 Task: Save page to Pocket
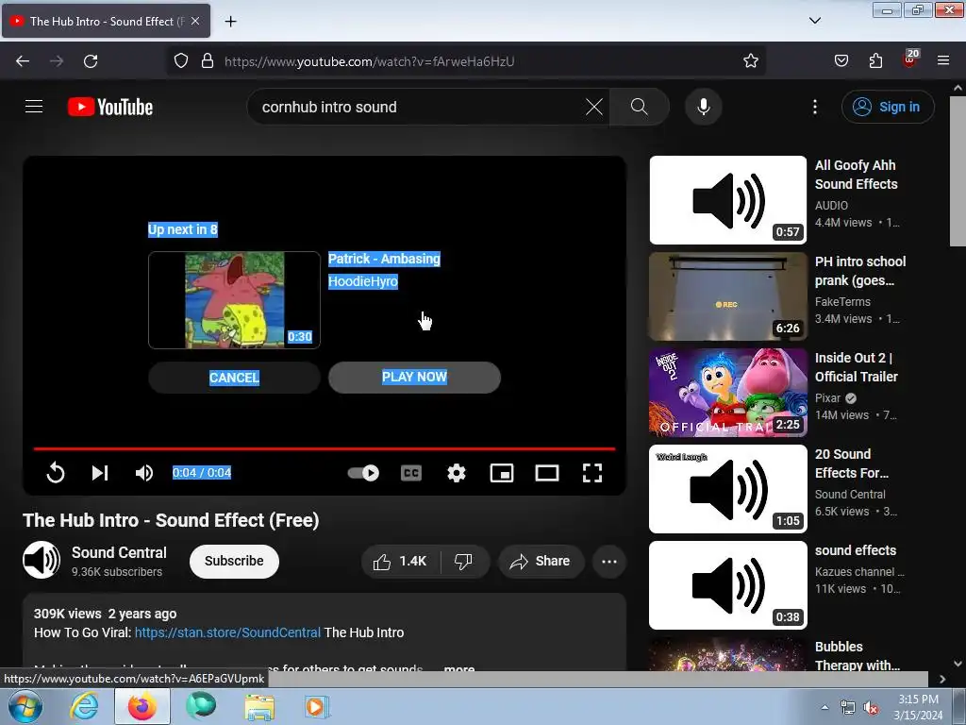click(841, 61)
